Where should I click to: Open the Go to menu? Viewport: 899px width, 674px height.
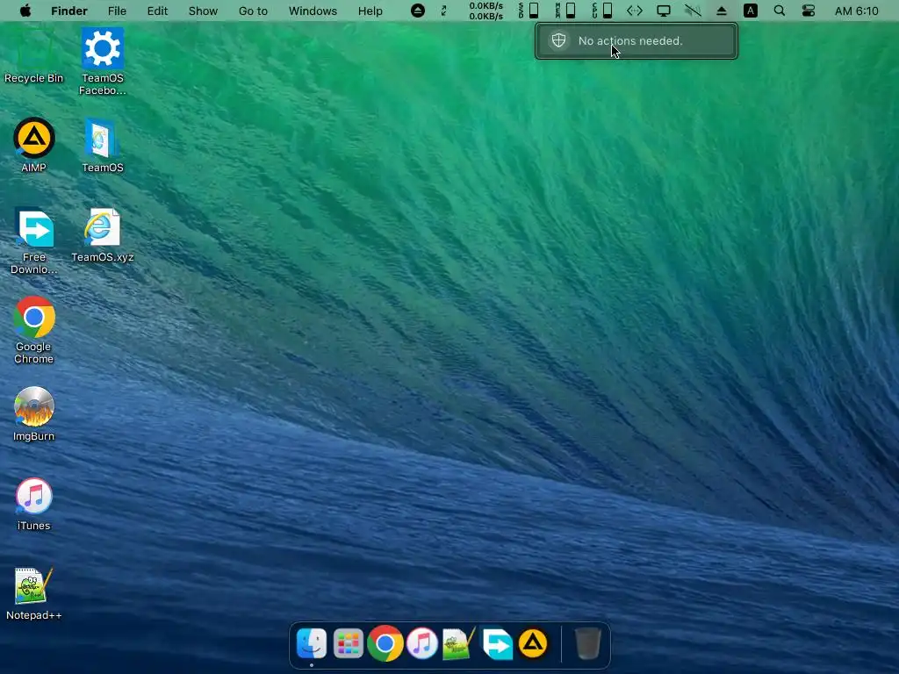pyautogui.click(x=253, y=11)
